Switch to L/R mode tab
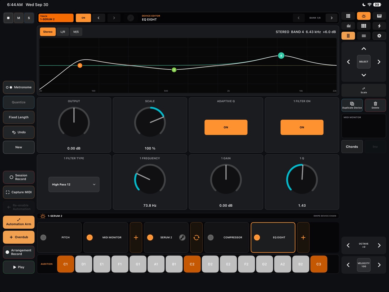Viewport: 389px width, 292px height. coord(63,32)
